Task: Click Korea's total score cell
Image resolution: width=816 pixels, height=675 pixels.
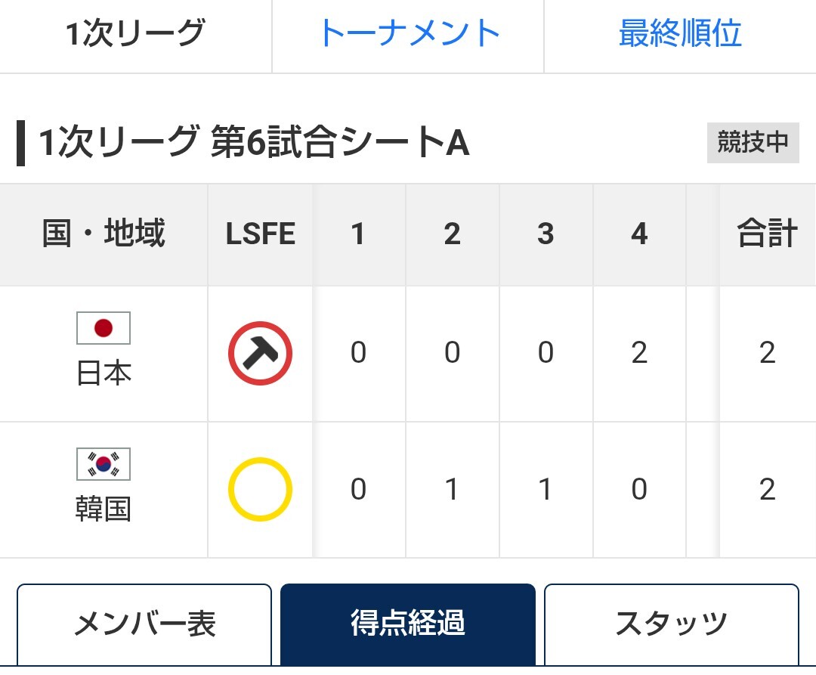Action: click(x=767, y=490)
